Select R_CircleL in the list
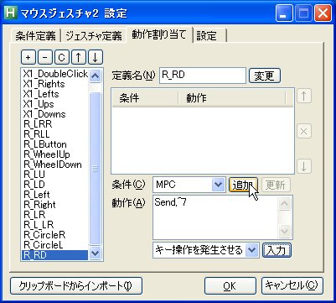The height and width of the screenshot is (303, 336). [55, 245]
